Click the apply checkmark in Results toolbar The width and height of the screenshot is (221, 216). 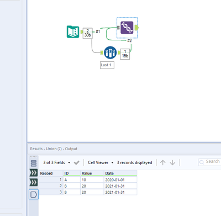tap(76, 162)
